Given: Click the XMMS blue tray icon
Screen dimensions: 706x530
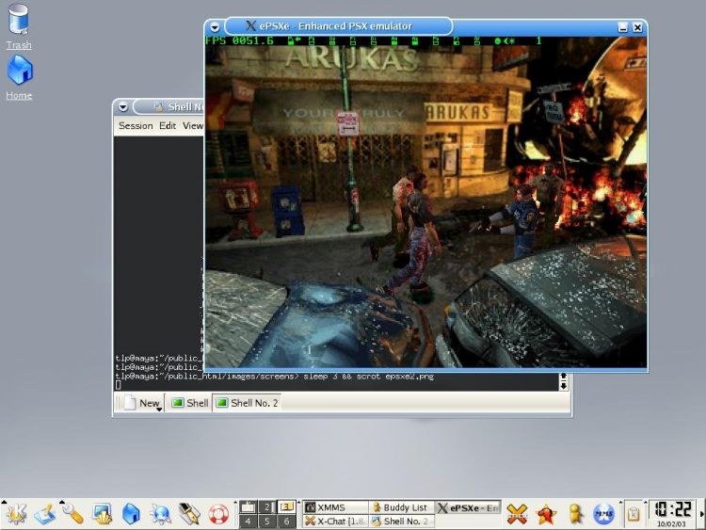Looking at the screenshot, I should (603, 514).
